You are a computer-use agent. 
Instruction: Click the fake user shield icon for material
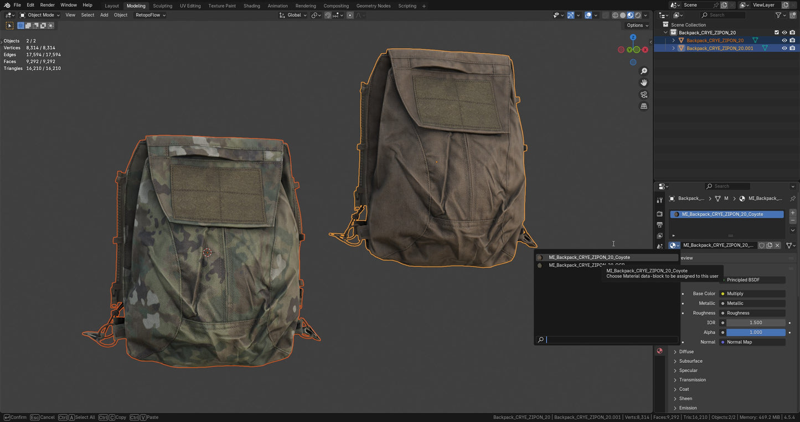pos(762,245)
